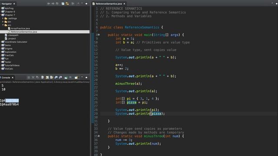The height and width of the screenshot is (156, 278).
Task: Select the ReferenceSemantics.java editor tab
Action: pos(109,4)
